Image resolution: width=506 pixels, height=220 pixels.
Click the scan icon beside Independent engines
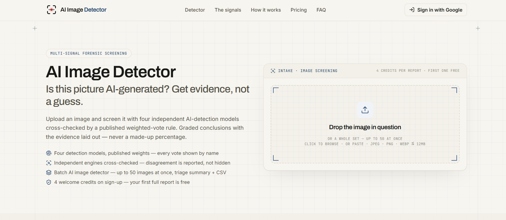(x=49, y=163)
